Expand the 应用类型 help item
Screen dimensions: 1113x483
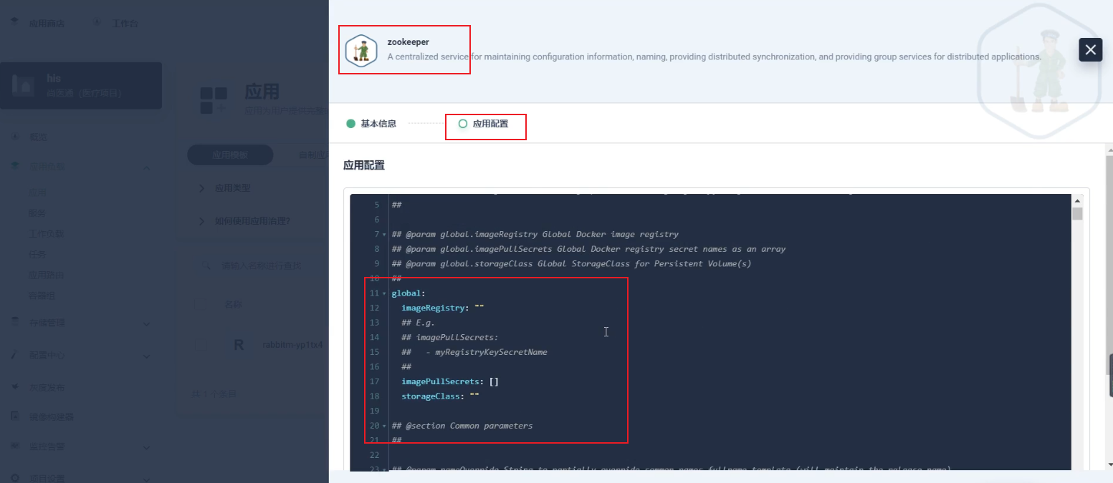232,188
